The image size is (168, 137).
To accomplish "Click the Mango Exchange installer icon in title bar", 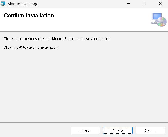I will [x=3, y=4].
